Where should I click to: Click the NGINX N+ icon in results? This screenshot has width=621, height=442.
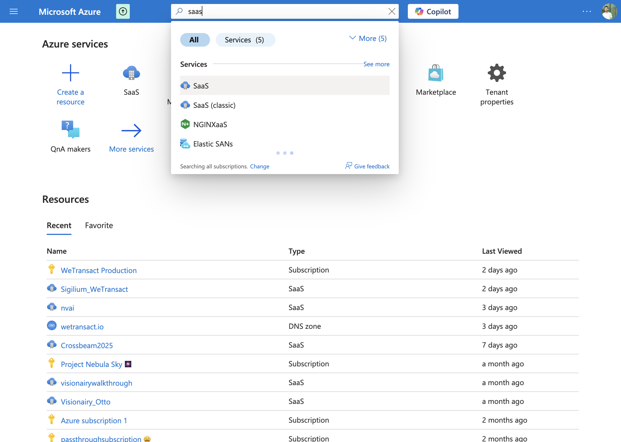[185, 124]
